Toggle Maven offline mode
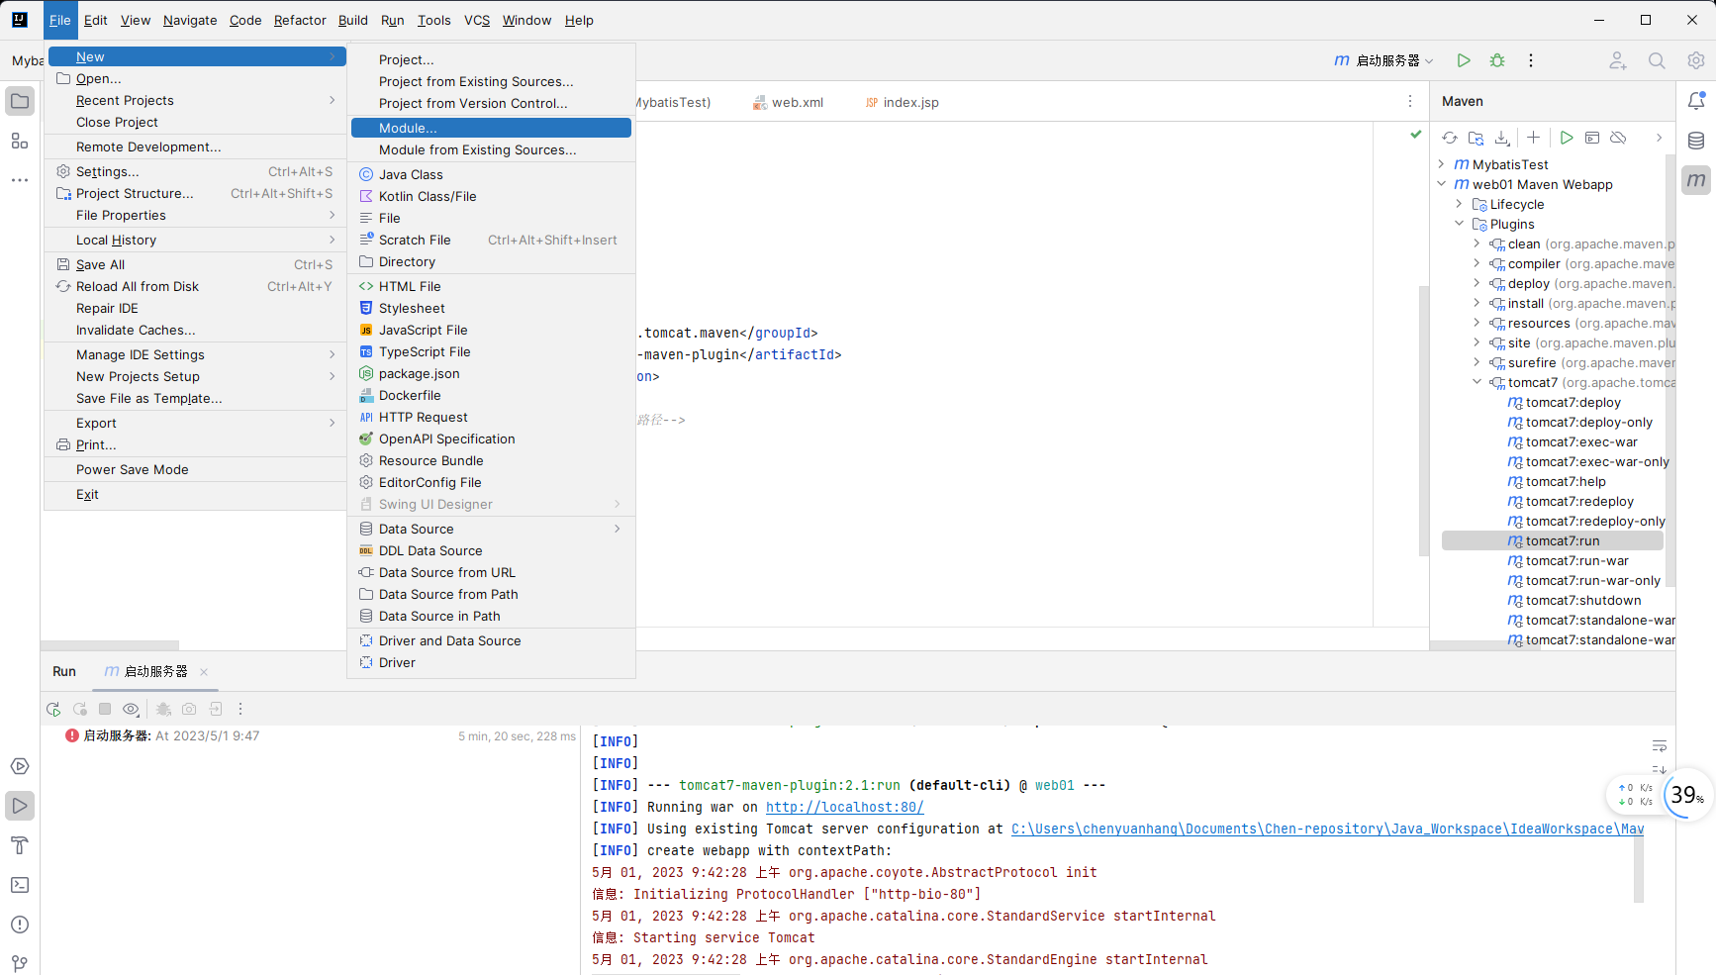The width and height of the screenshot is (1716, 975). click(x=1619, y=138)
